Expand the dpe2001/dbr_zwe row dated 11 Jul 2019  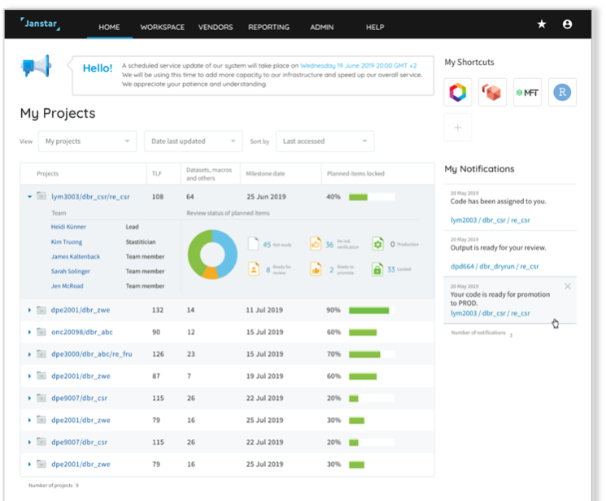29,310
